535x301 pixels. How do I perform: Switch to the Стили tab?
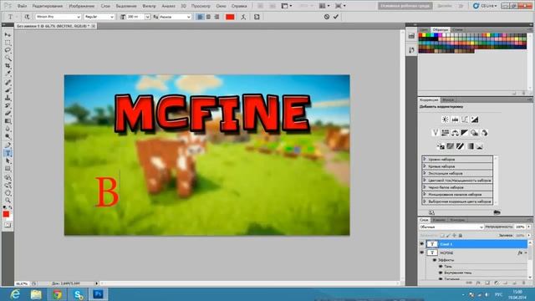pos(457,30)
